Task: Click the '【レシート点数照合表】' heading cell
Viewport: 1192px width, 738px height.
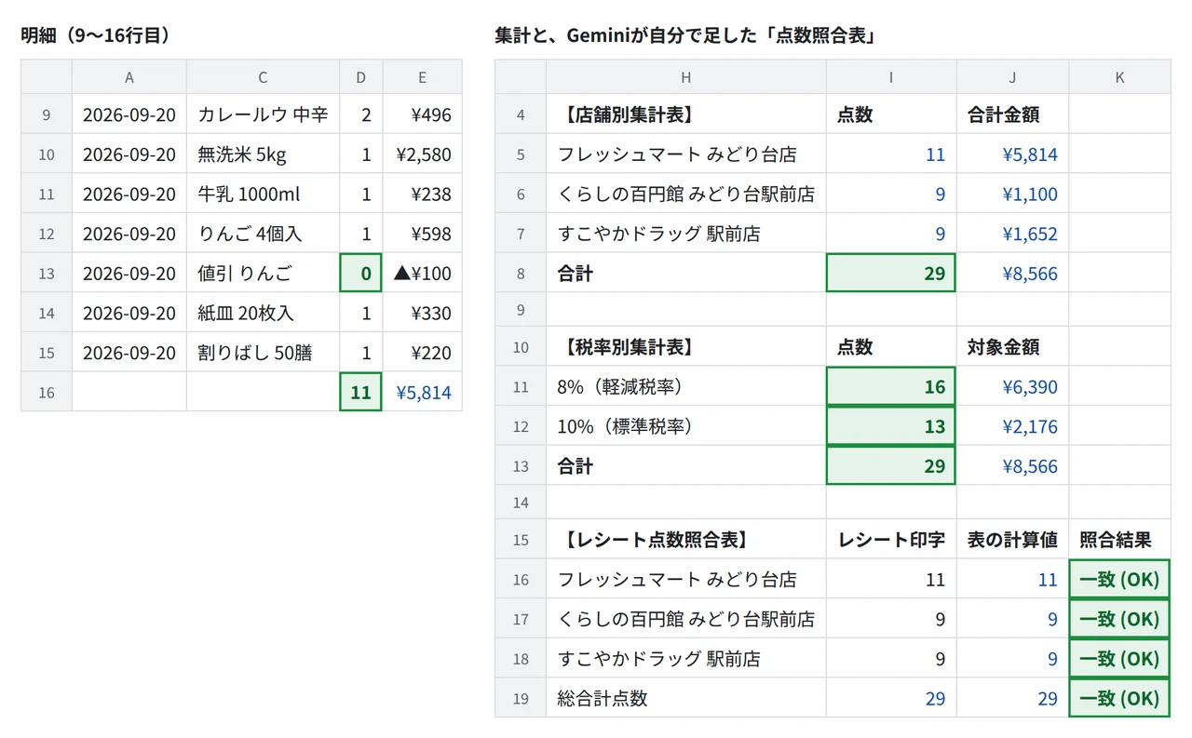Action: [x=685, y=539]
